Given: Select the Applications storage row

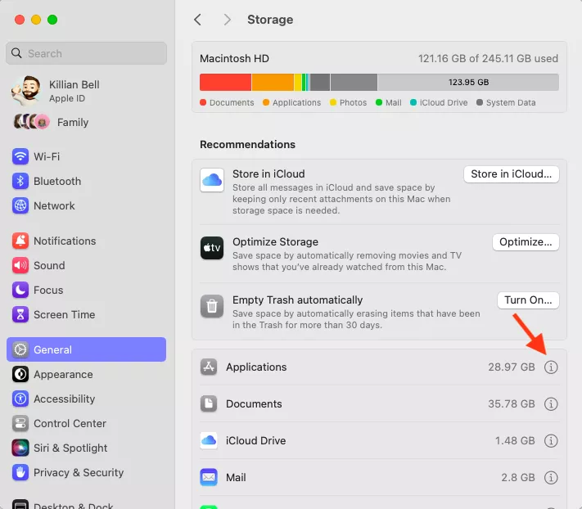Looking at the screenshot, I should 368,367.
